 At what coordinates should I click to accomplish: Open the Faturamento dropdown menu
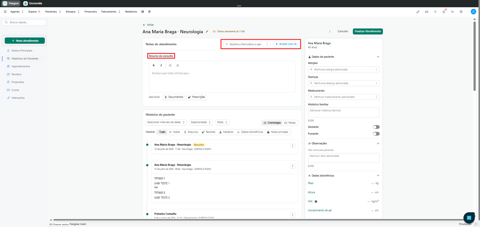click(111, 12)
